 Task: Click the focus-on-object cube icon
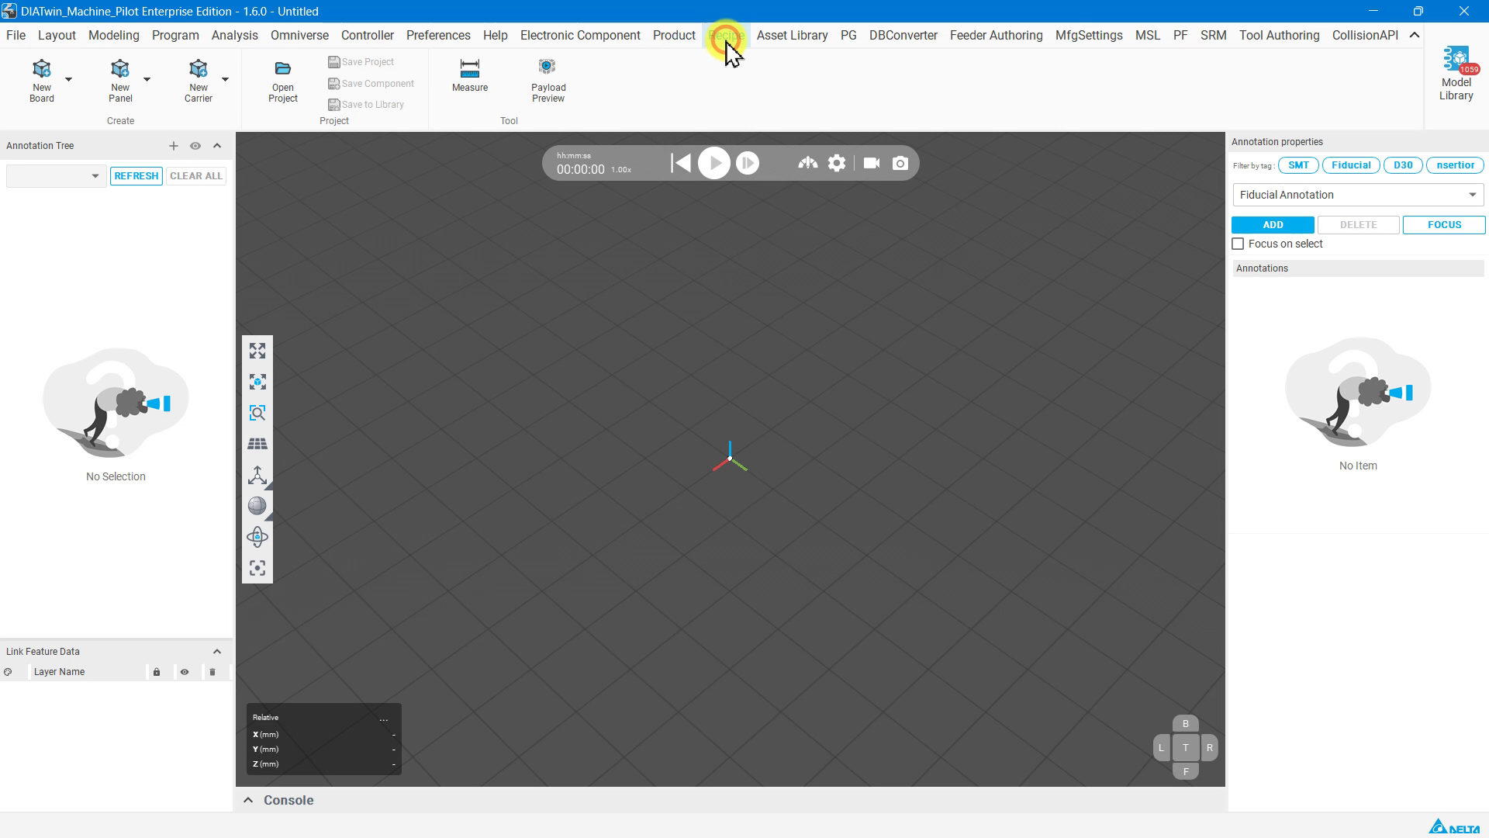point(257,383)
